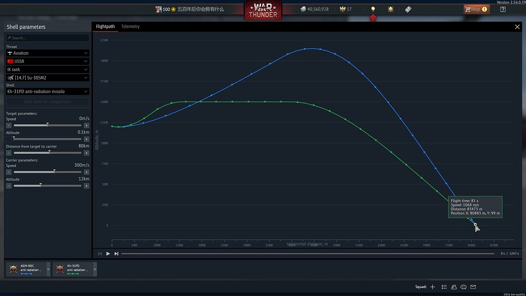
Task: Open the help question mark icon
Action: (503, 9)
